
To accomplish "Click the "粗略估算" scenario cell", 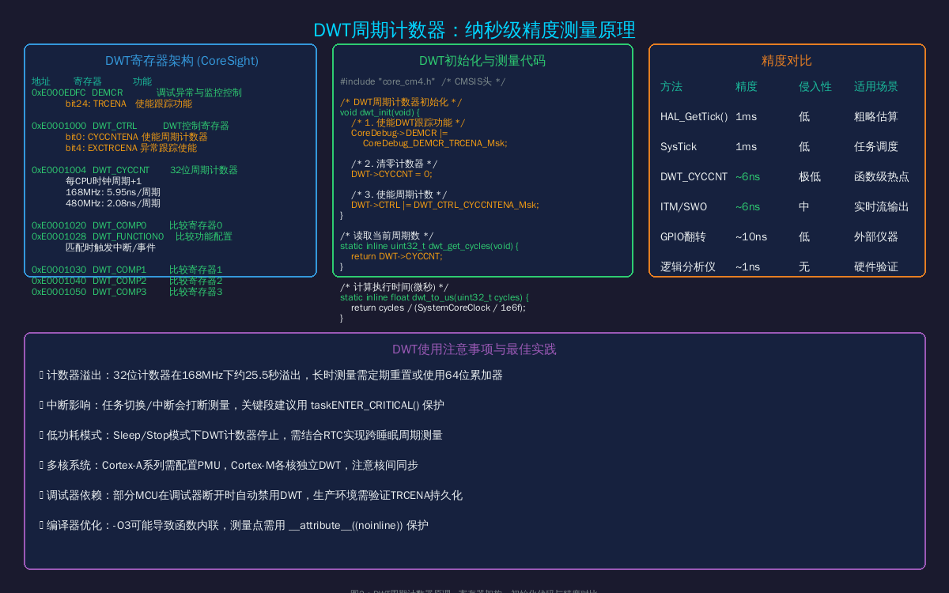I will (876, 117).
